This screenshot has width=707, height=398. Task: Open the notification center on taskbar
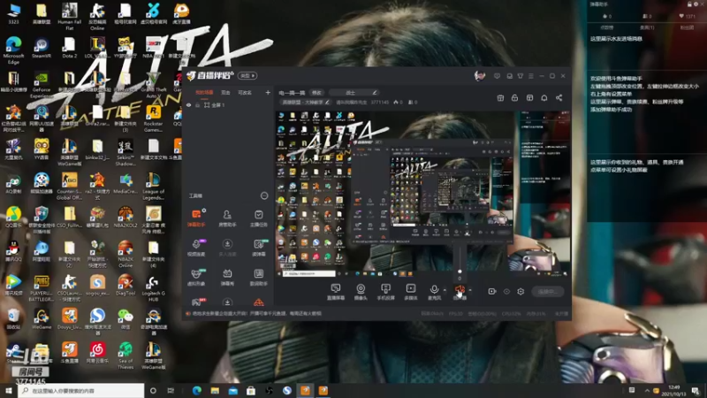(696, 391)
